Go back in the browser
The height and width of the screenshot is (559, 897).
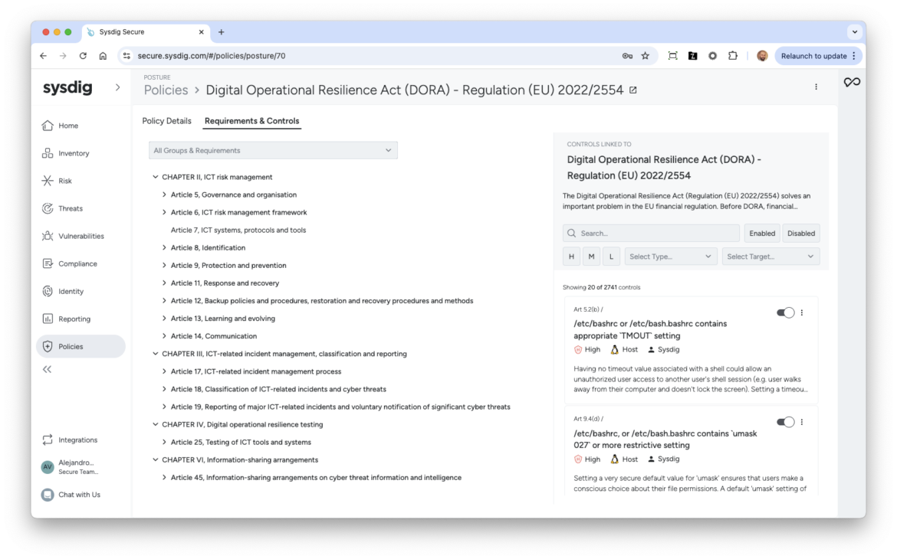coord(44,56)
